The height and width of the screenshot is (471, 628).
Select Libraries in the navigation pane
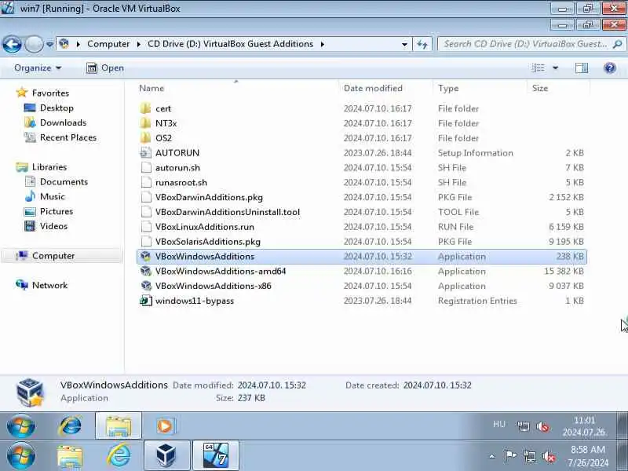click(49, 167)
